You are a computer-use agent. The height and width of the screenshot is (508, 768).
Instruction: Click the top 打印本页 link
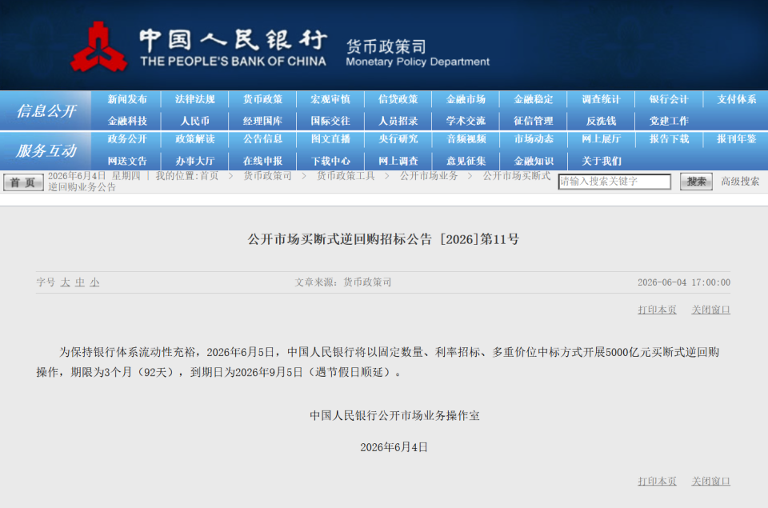click(657, 310)
